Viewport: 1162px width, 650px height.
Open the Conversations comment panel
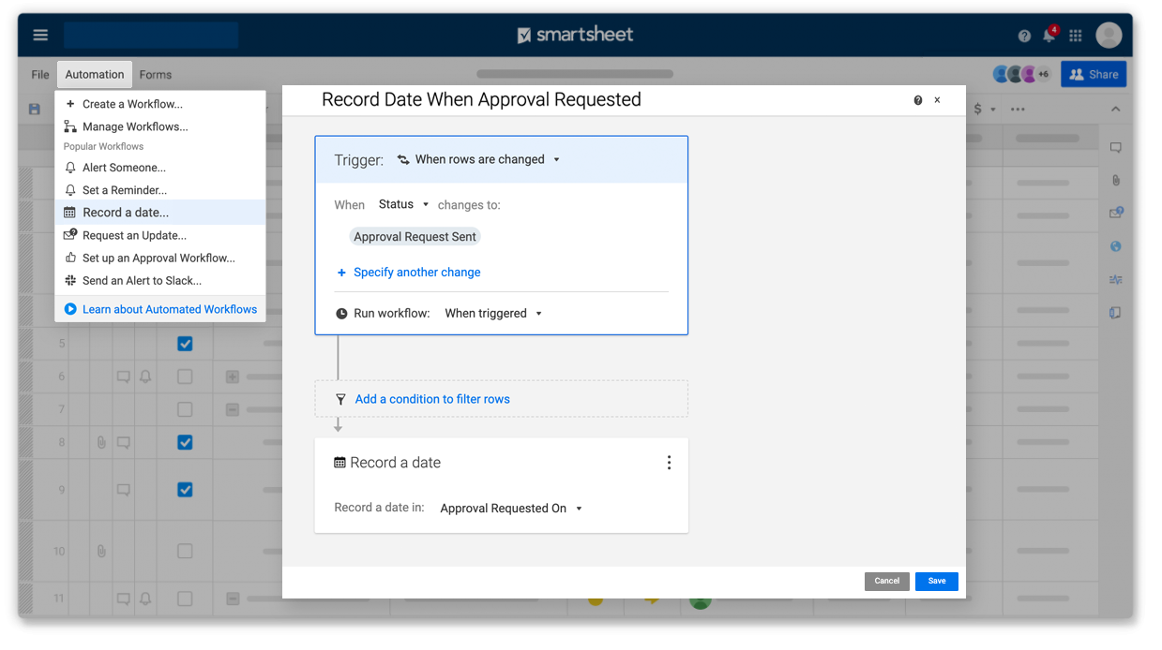point(1115,147)
